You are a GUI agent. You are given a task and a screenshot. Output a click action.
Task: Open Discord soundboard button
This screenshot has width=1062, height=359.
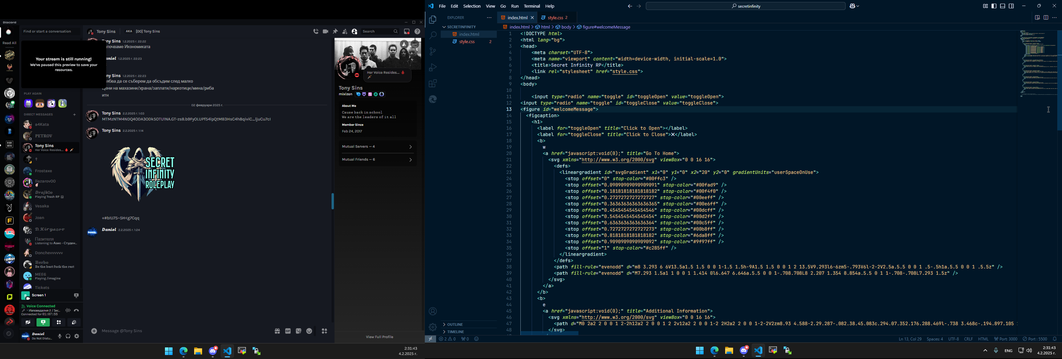point(74,323)
